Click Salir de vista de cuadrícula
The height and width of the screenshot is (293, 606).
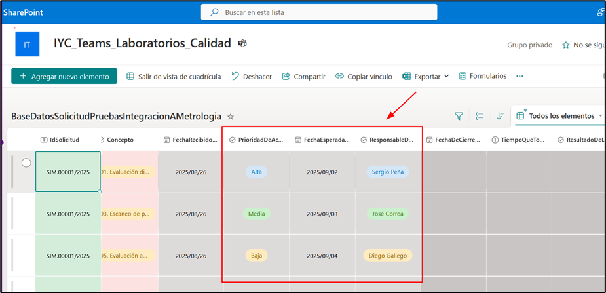[x=174, y=76]
